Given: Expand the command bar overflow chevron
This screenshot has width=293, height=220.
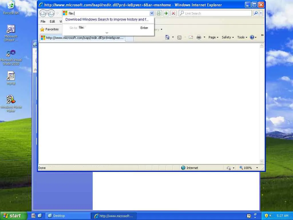Looking at the screenshot, I should point(262,35).
